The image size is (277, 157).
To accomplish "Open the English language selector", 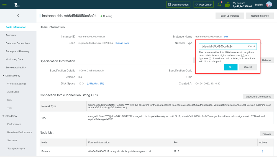I will click(x=259, y=5).
